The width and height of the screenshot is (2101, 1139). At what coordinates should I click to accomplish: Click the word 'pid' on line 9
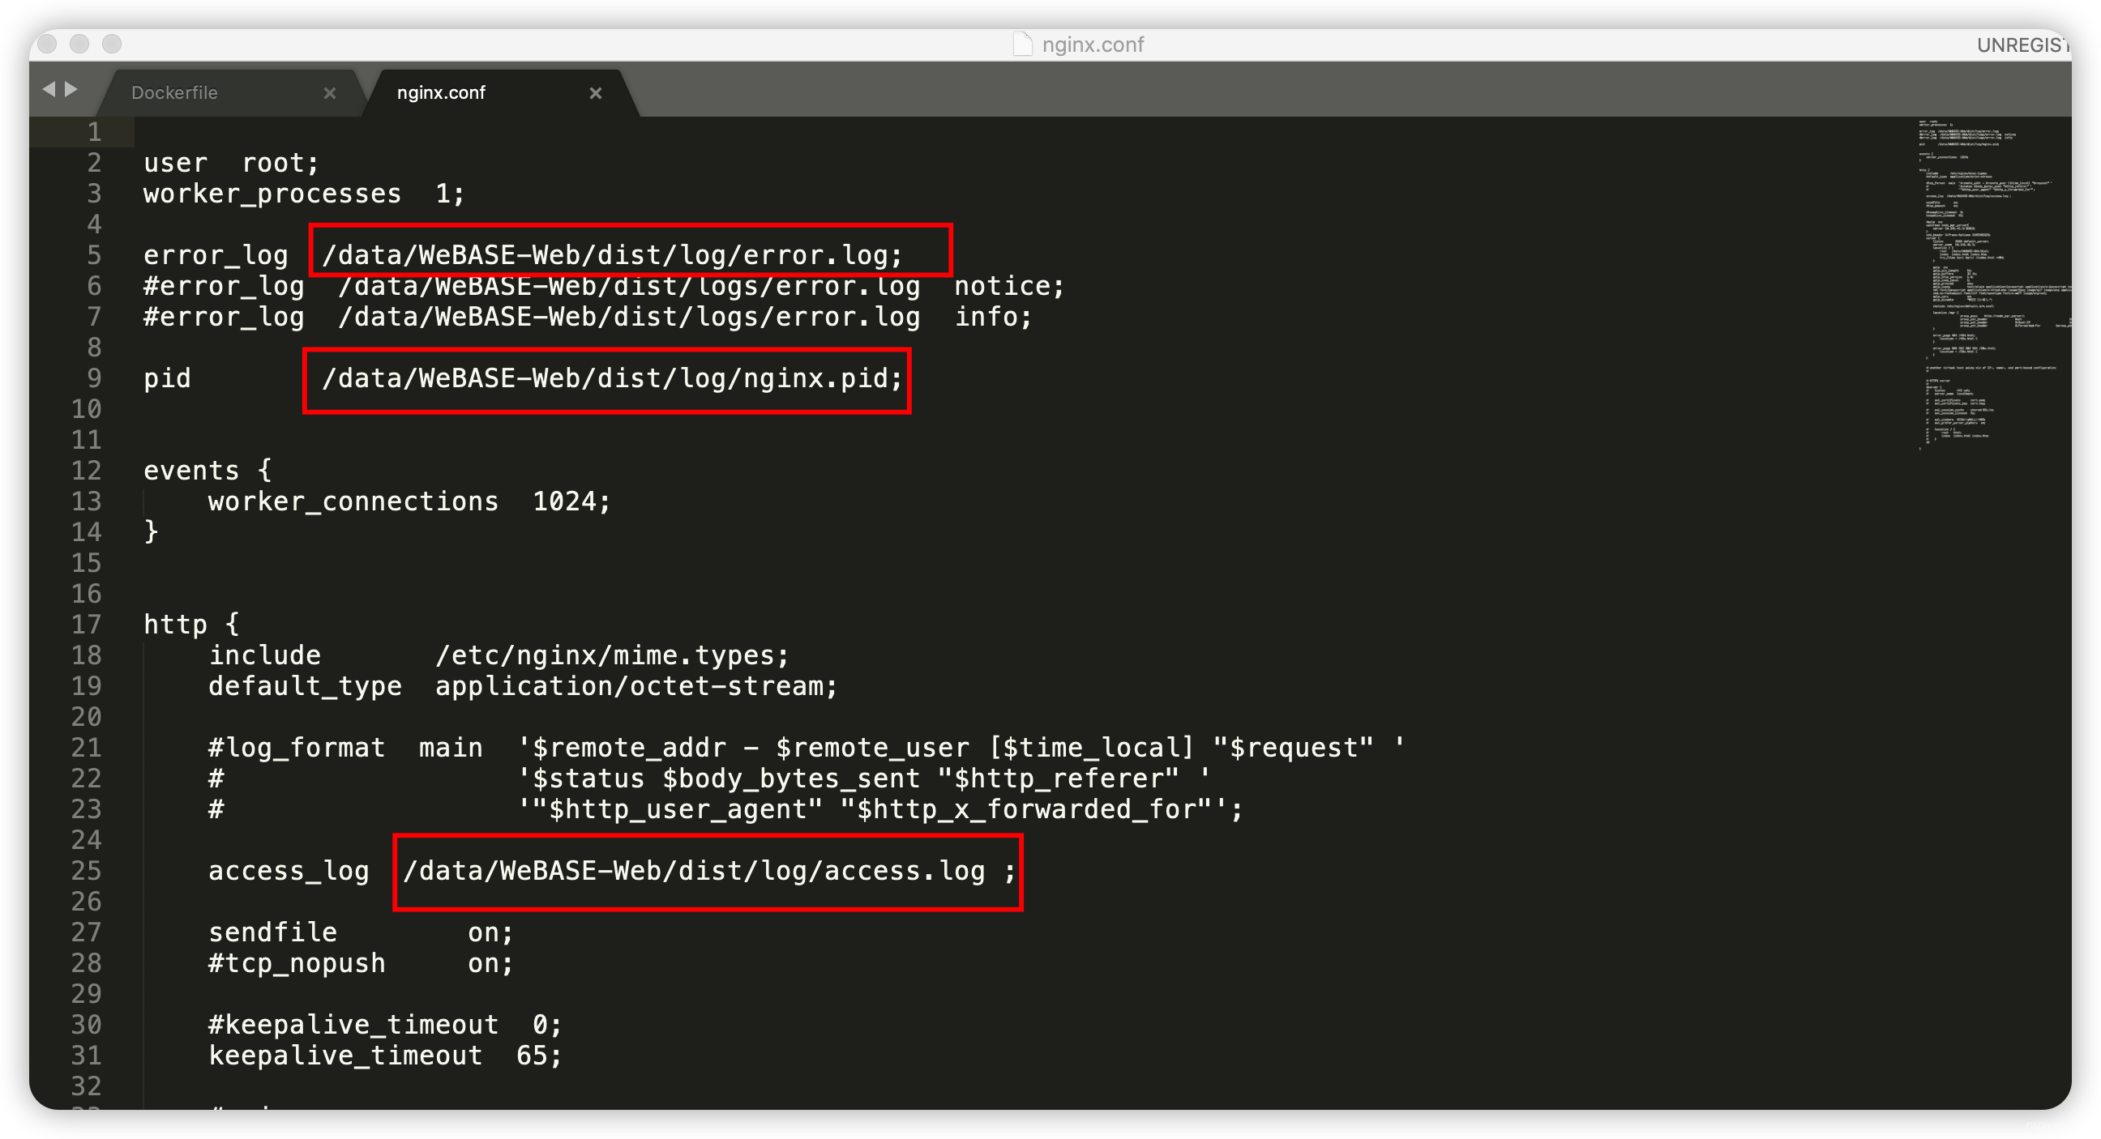167,378
